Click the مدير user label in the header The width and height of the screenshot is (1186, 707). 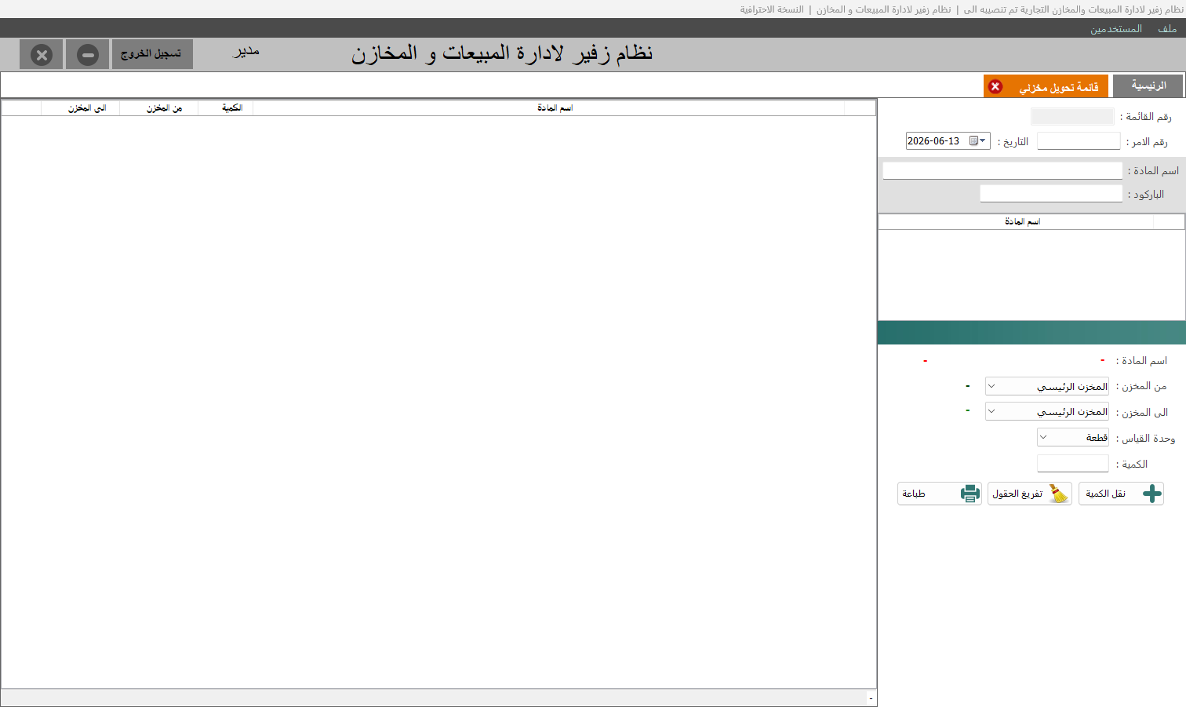246,52
